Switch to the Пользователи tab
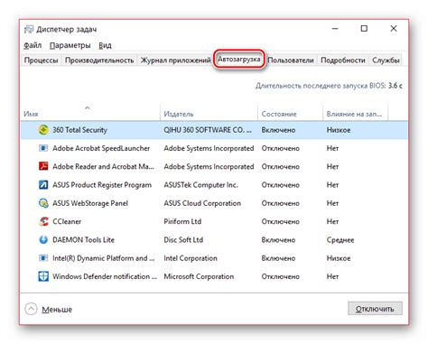The image size is (428, 344). tap(291, 60)
